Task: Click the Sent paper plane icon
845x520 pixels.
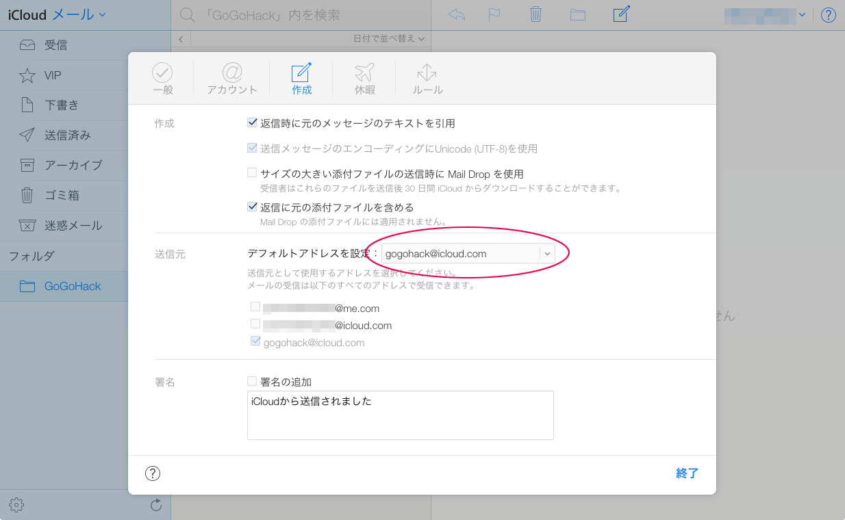Action: click(x=27, y=135)
